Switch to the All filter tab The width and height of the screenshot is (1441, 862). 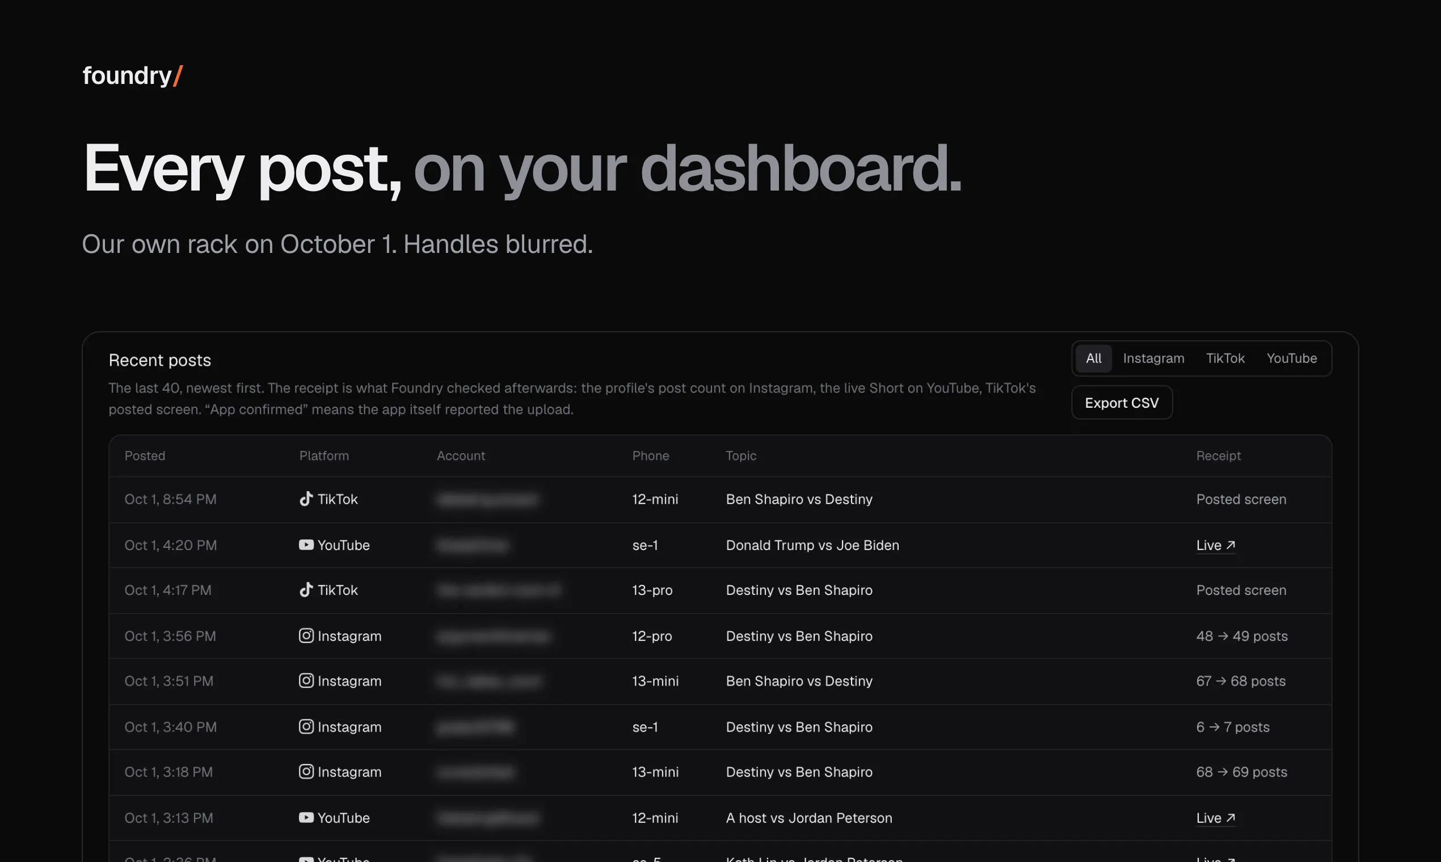coord(1094,358)
